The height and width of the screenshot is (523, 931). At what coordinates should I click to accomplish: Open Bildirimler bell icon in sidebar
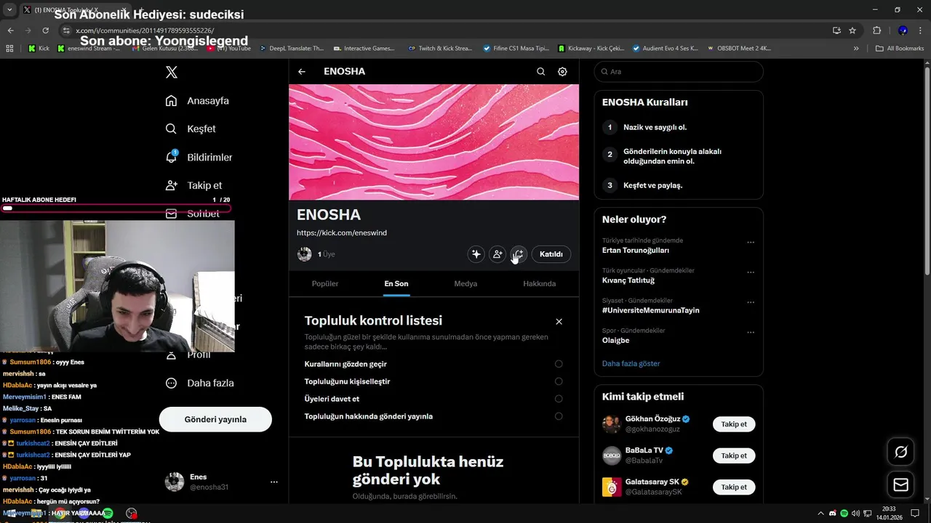point(171,157)
